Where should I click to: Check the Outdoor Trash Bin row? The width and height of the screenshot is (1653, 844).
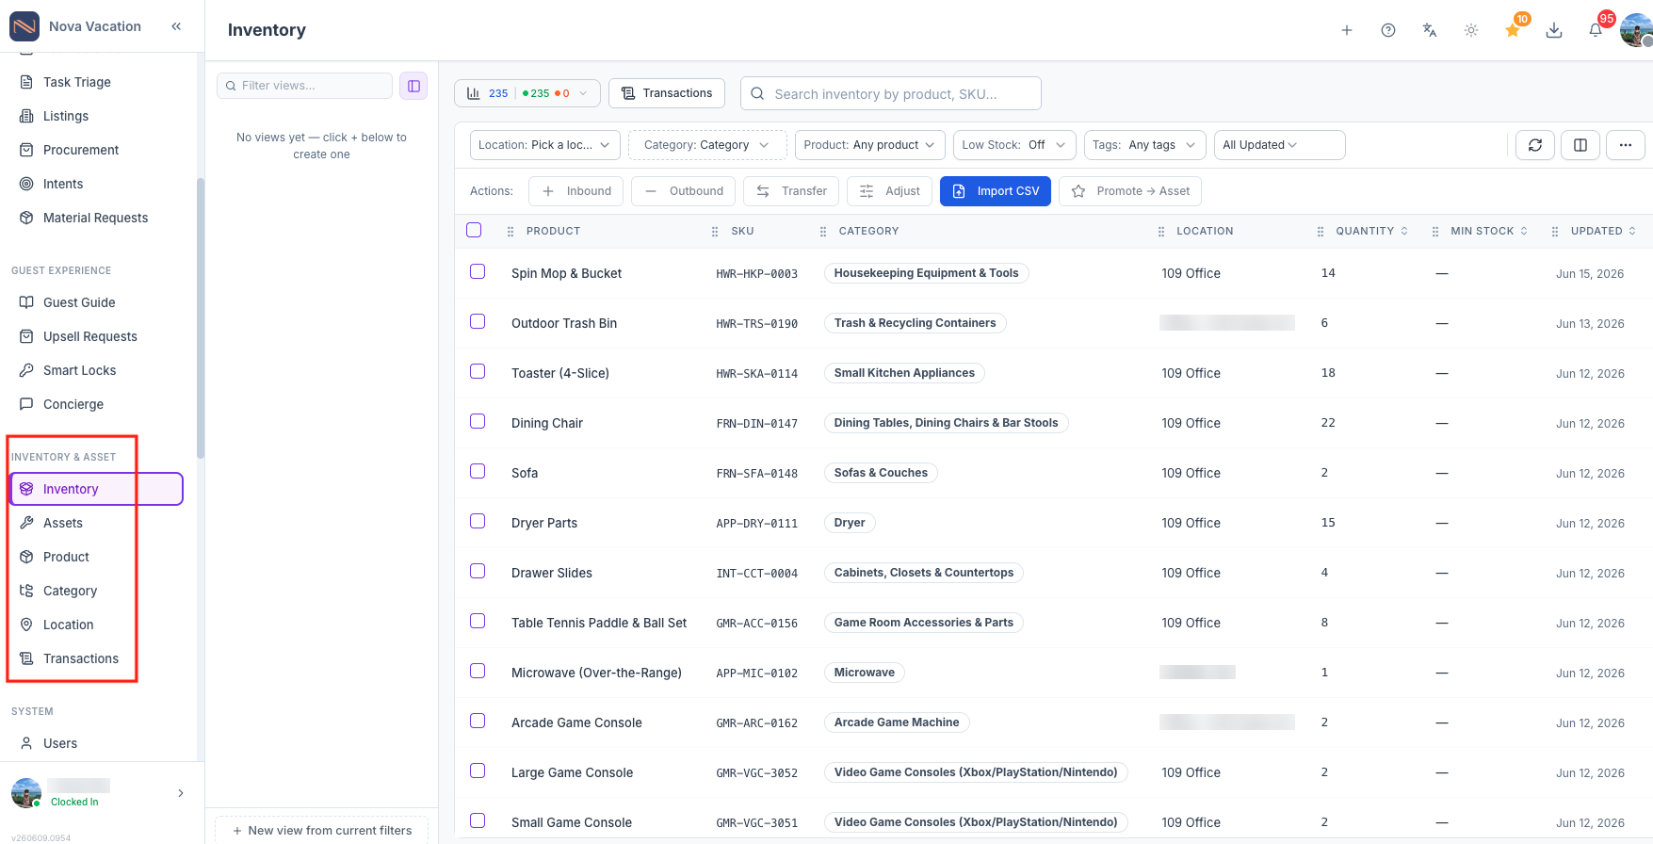pyautogui.click(x=478, y=321)
